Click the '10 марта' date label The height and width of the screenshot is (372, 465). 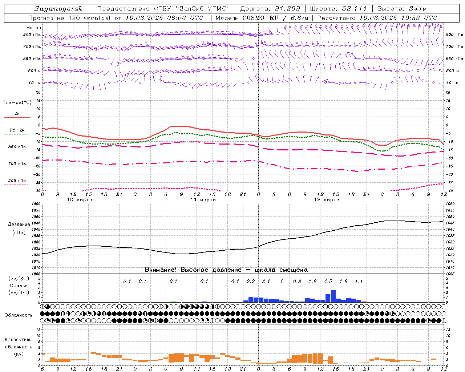coord(80,200)
